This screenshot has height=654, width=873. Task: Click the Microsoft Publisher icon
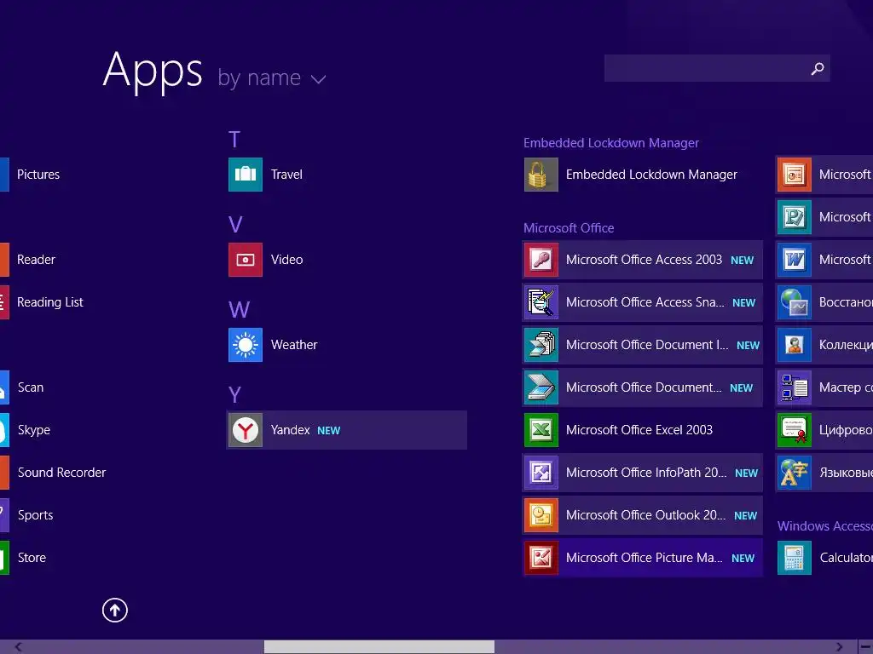(x=794, y=217)
